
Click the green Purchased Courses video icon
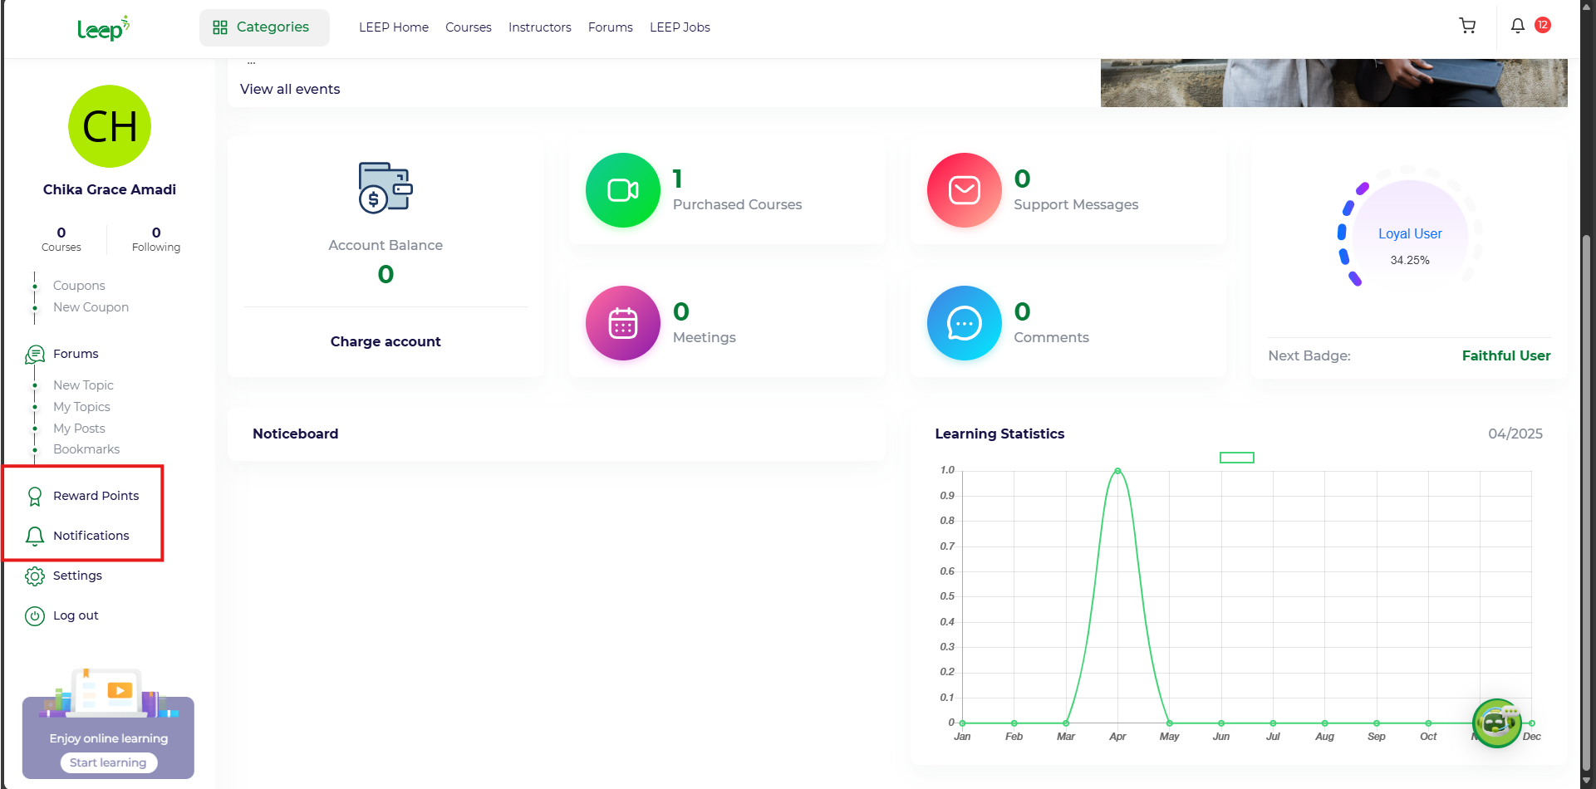[x=622, y=190]
